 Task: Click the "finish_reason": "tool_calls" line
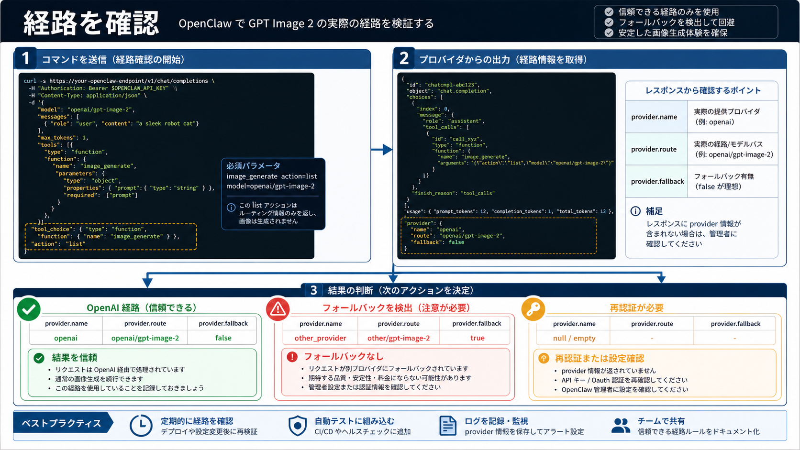click(454, 193)
